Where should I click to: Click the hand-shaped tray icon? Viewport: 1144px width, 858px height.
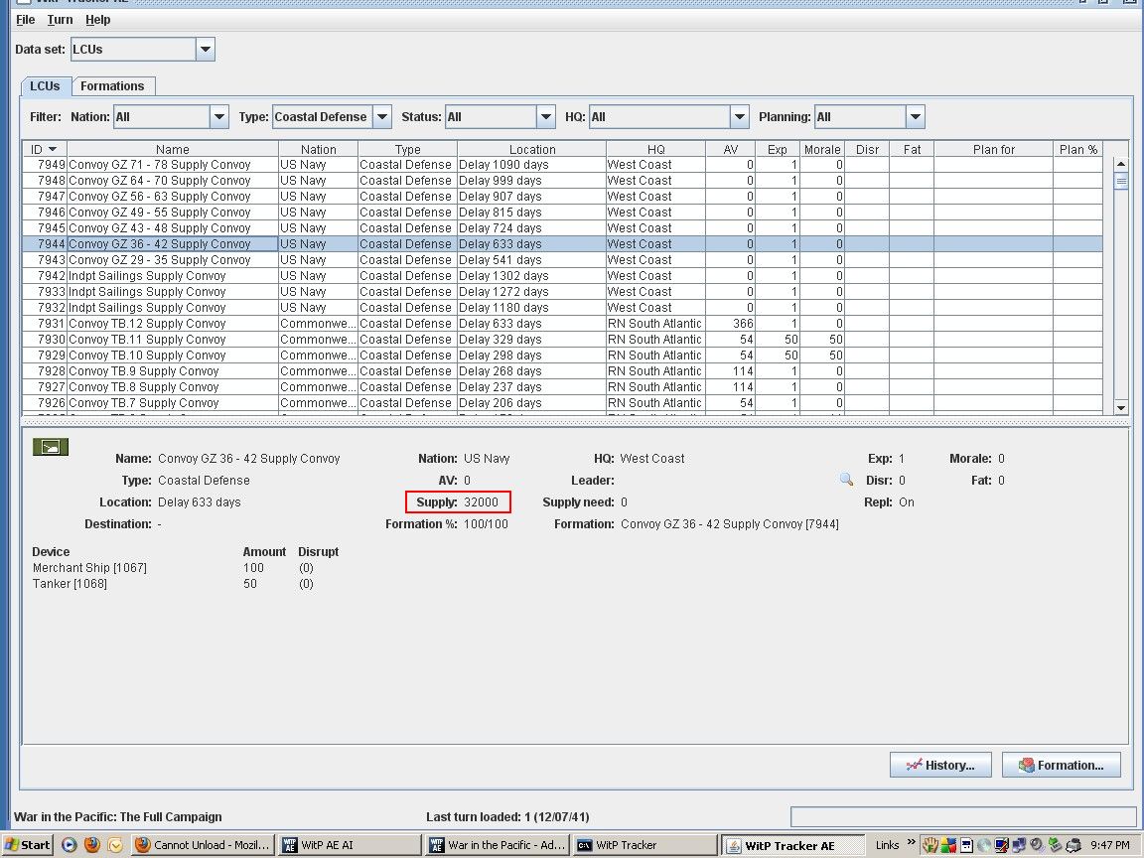(930, 845)
